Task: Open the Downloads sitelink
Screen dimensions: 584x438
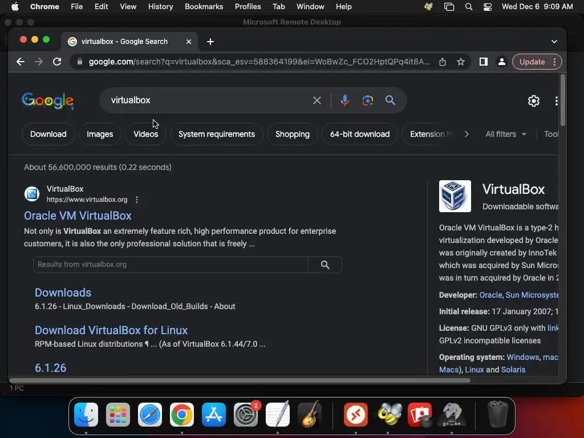Action: coord(63,293)
